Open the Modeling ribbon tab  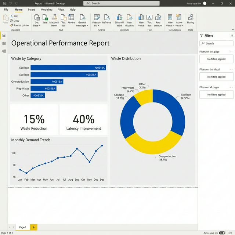coord(46,10)
